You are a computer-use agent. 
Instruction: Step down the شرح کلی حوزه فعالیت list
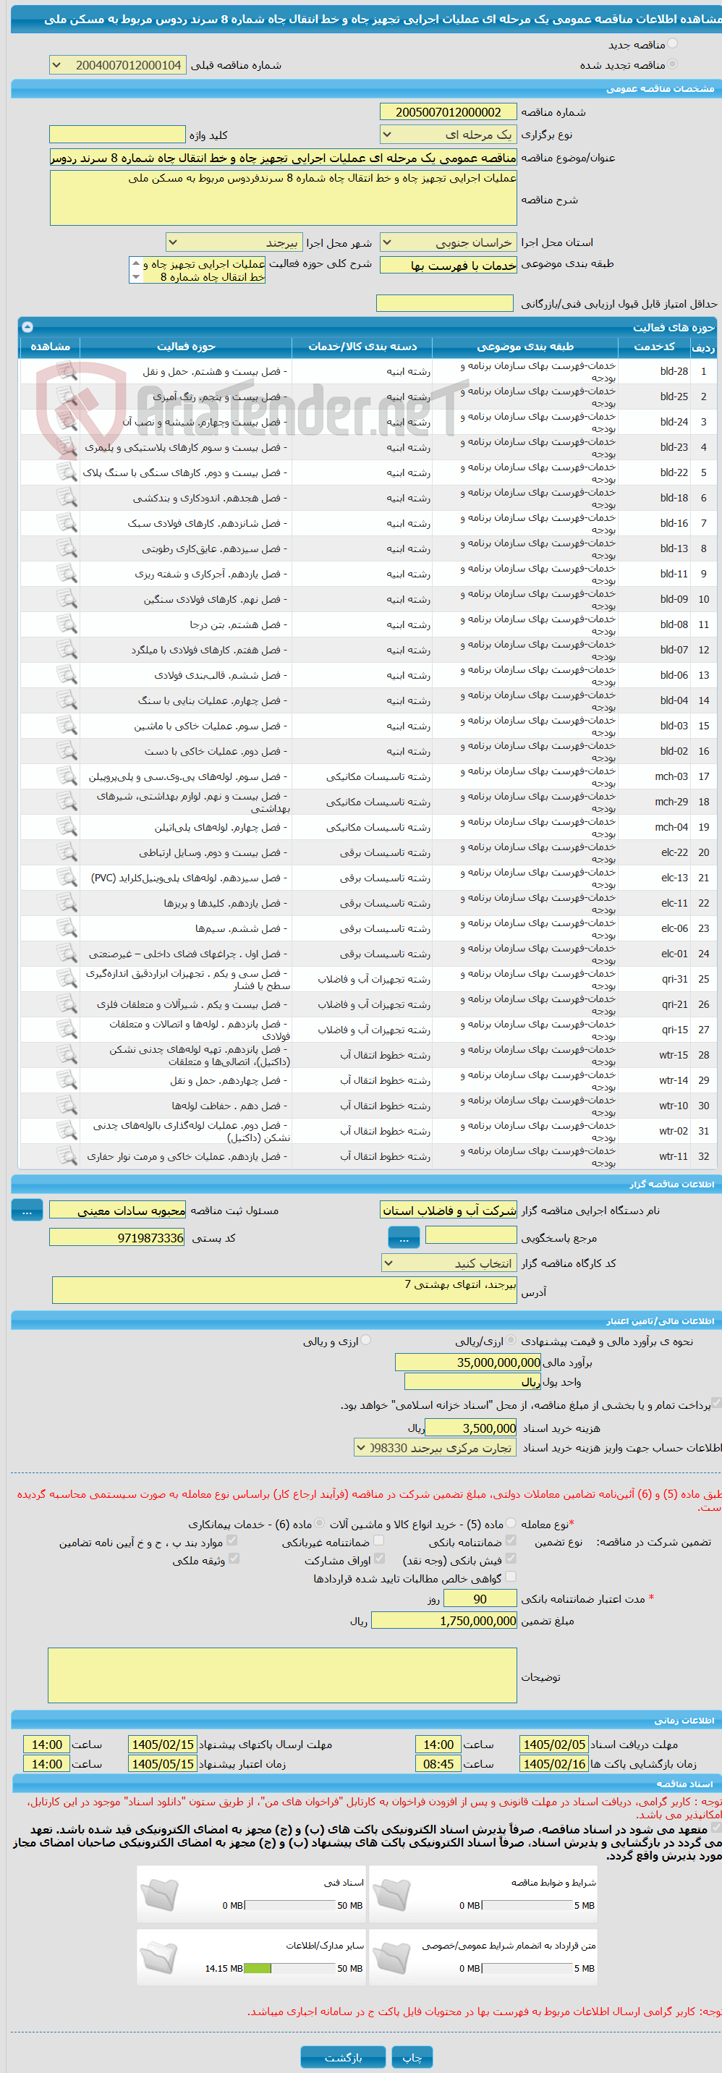click(x=136, y=277)
